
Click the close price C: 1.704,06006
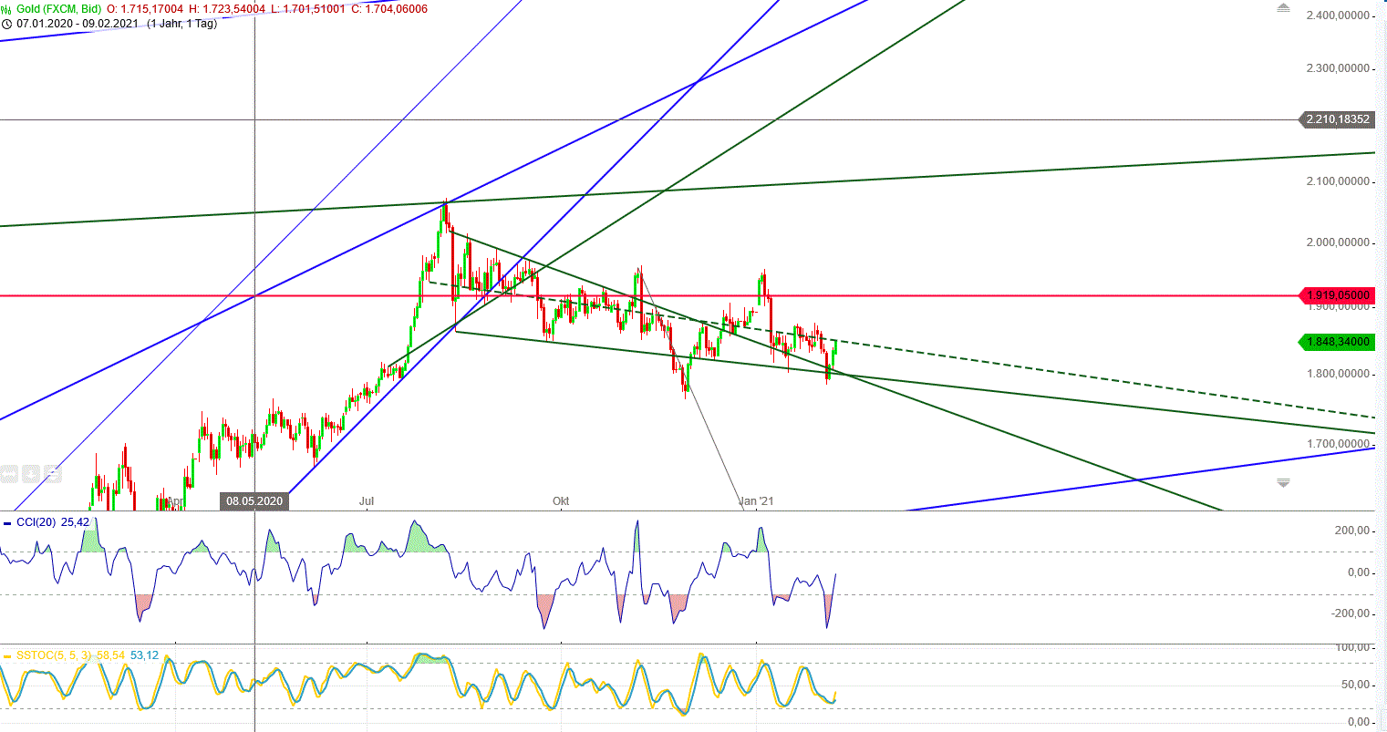tap(389, 9)
